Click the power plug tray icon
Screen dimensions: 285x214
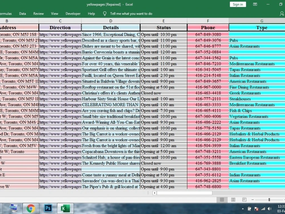pyautogui.click(x=249, y=209)
